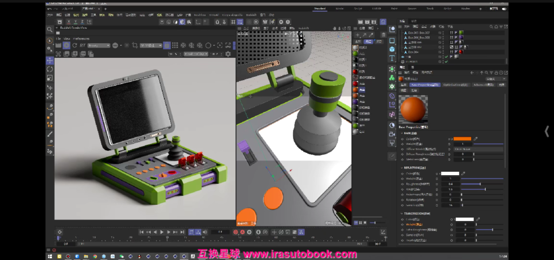554x260 pixels.
Task: Open the Edit Render Settings icon
Action: [x=374, y=22]
